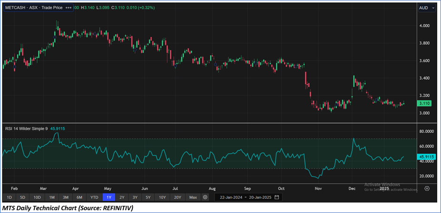441x213 pixels.
Task: Click the RSI 14 Wilder Simple 9 label
Action: (x=27, y=129)
